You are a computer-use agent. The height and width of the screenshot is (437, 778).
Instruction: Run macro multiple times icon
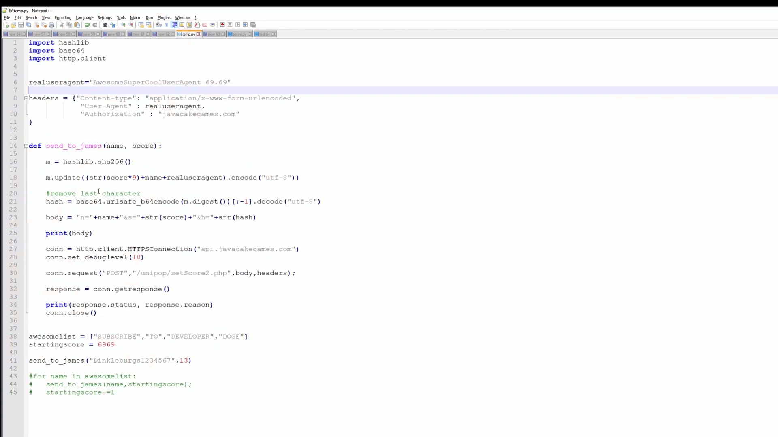[x=245, y=25]
